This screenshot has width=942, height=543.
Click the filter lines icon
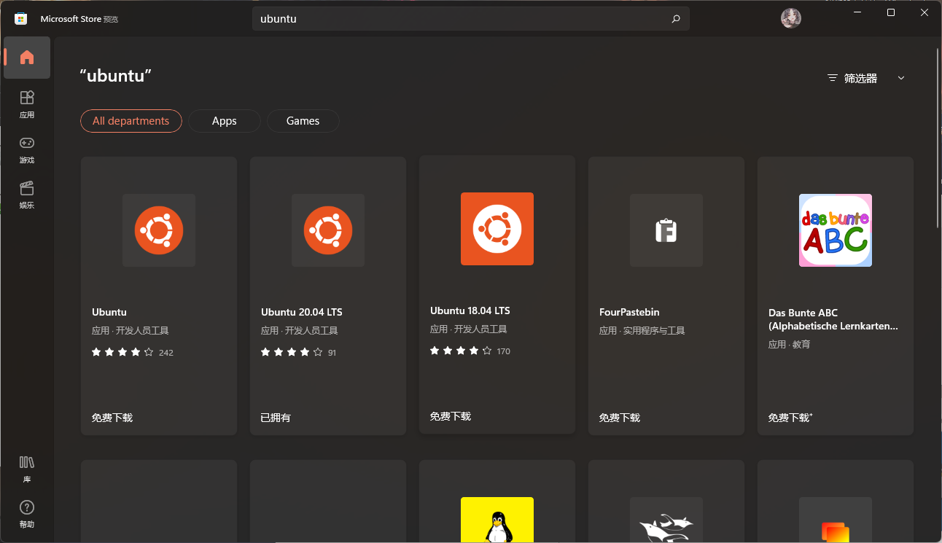click(x=833, y=78)
